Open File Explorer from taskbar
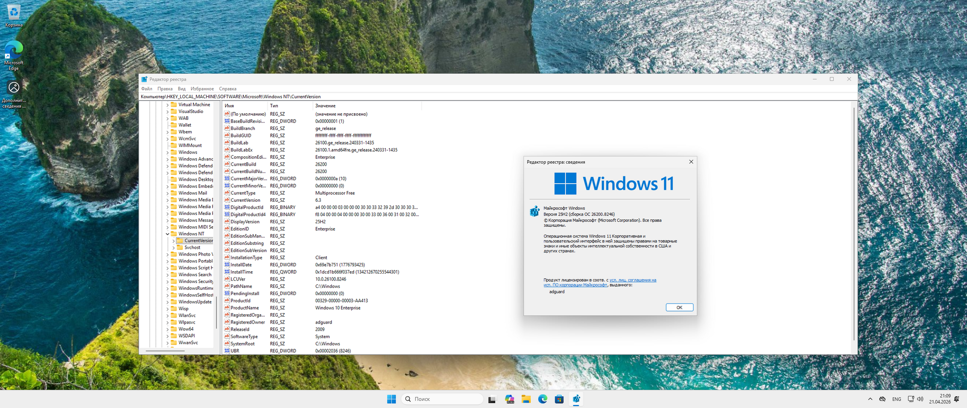 pos(526,399)
